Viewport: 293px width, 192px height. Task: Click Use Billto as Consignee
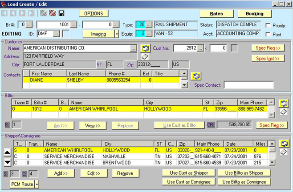[x=244, y=182]
